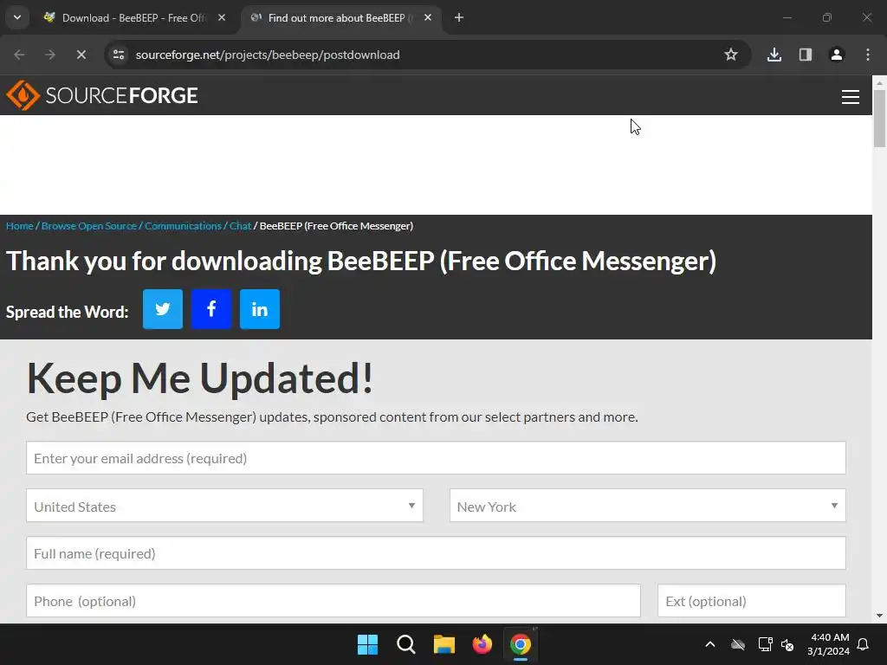Viewport: 887px width, 665px height.
Task: Expand the United States country dropdown
Action: (x=224, y=506)
